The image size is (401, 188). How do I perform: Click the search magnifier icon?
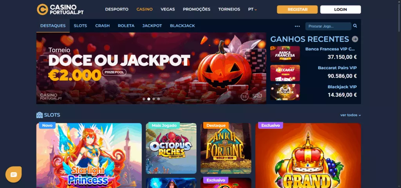(x=355, y=26)
